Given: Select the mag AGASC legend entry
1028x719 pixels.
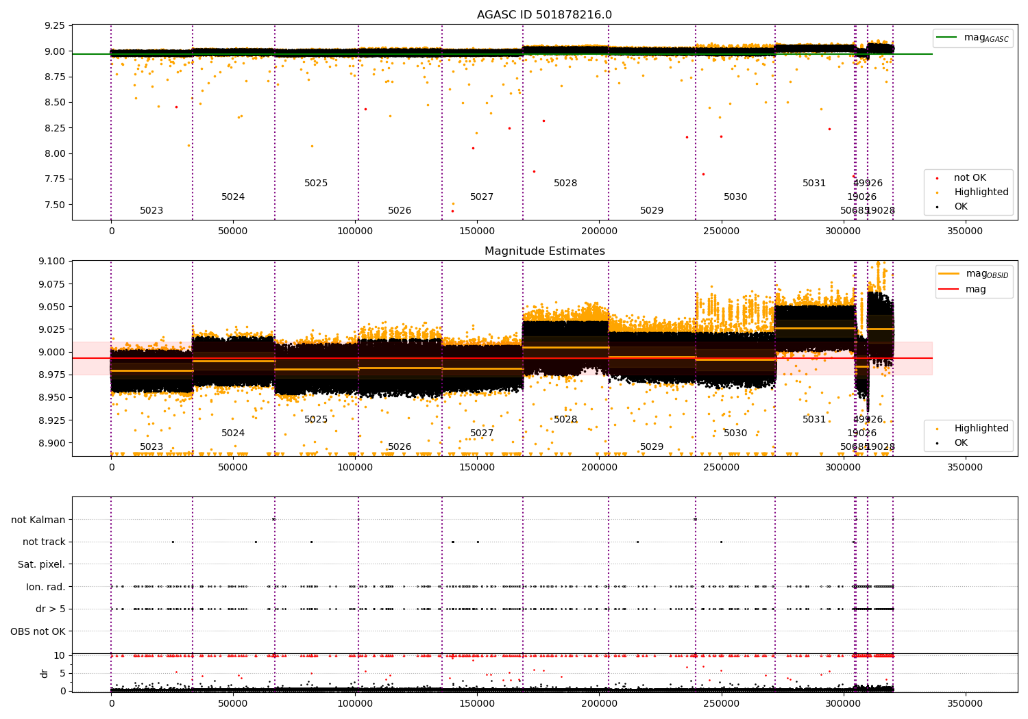Looking at the screenshot, I should 972,38.
